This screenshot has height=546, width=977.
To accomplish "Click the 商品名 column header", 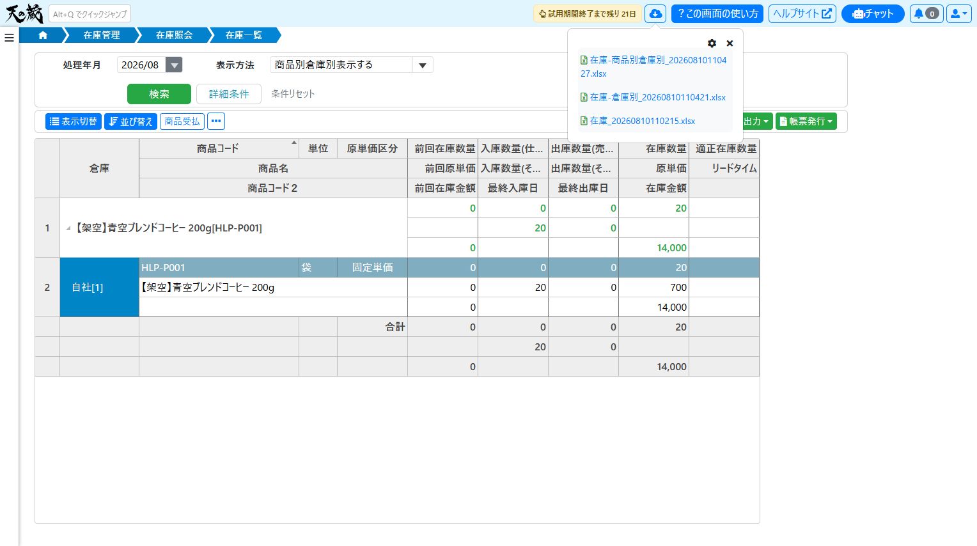I will (273, 168).
